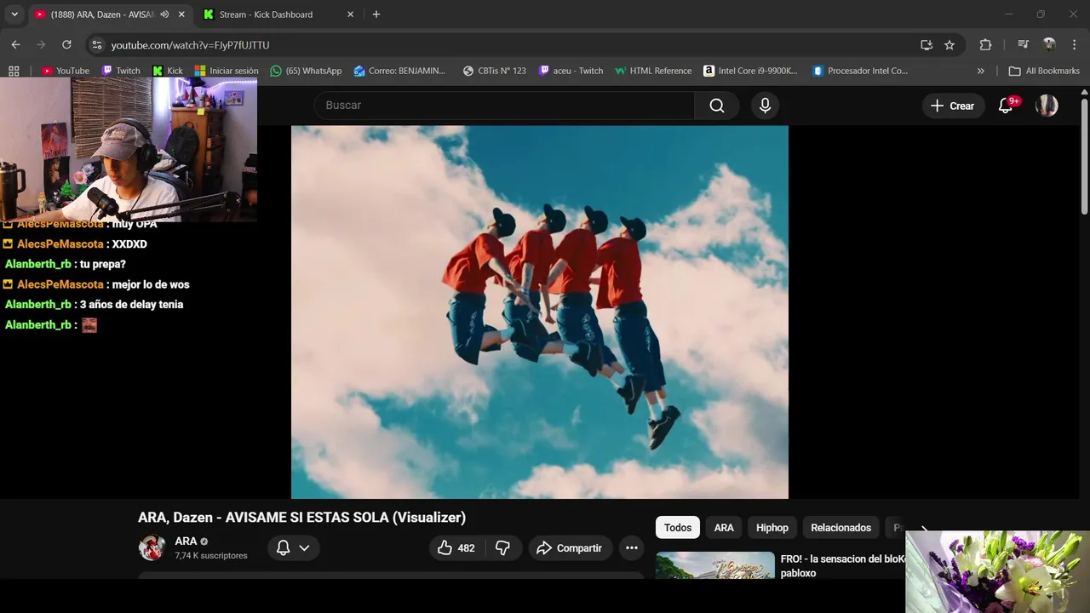1090x613 pixels.
Task: Go back to the previous page
Action: coord(15,45)
